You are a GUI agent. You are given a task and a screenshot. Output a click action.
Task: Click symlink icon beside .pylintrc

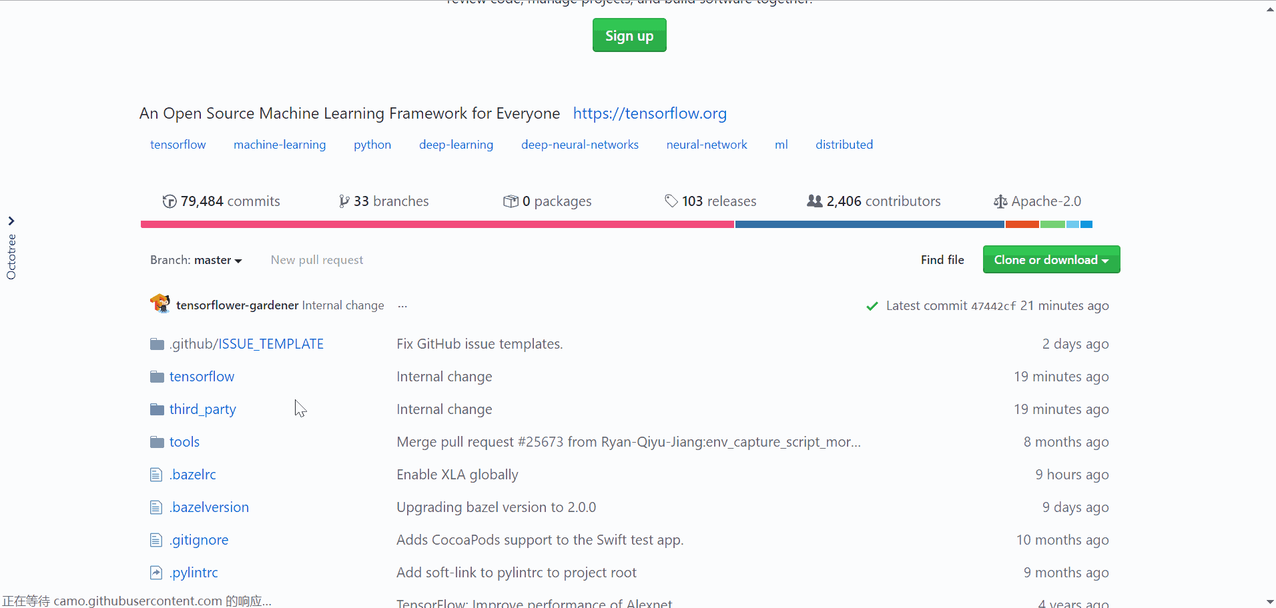click(156, 573)
